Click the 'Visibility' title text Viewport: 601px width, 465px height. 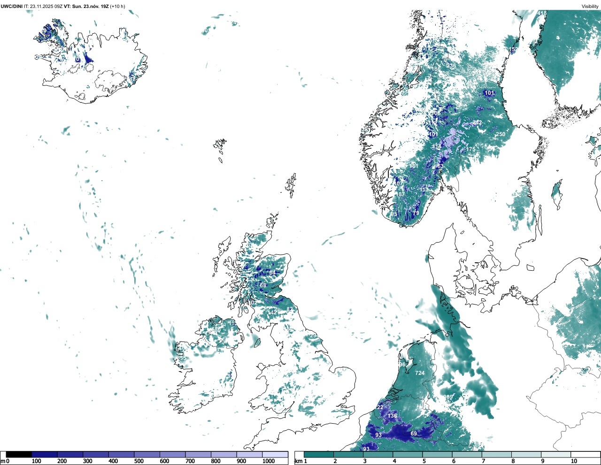[590, 7]
